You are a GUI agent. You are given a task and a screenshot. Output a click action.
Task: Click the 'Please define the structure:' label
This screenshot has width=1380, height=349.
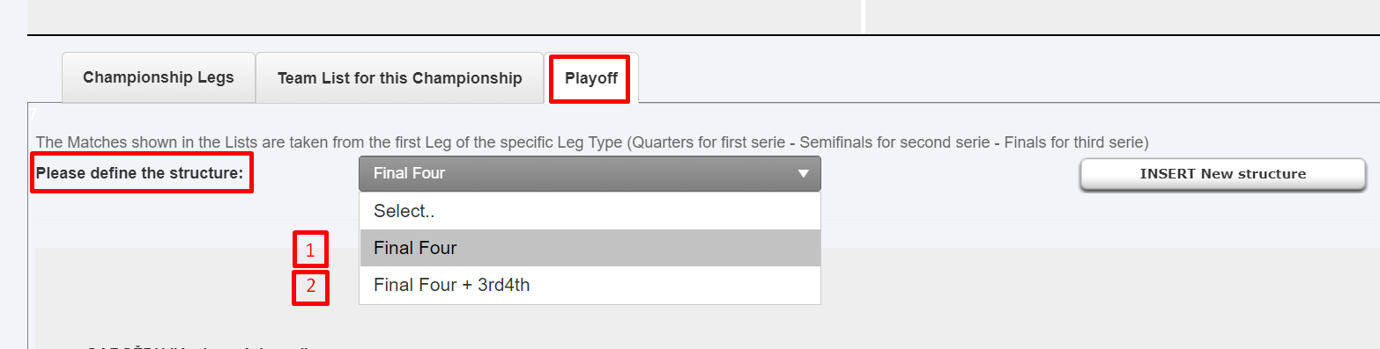click(x=139, y=173)
